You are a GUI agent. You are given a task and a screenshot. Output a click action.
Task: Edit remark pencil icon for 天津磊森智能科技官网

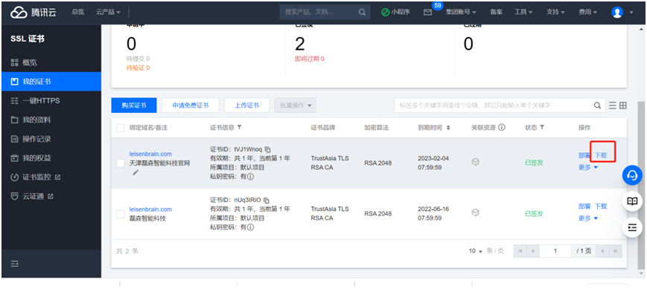click(136, 172)
